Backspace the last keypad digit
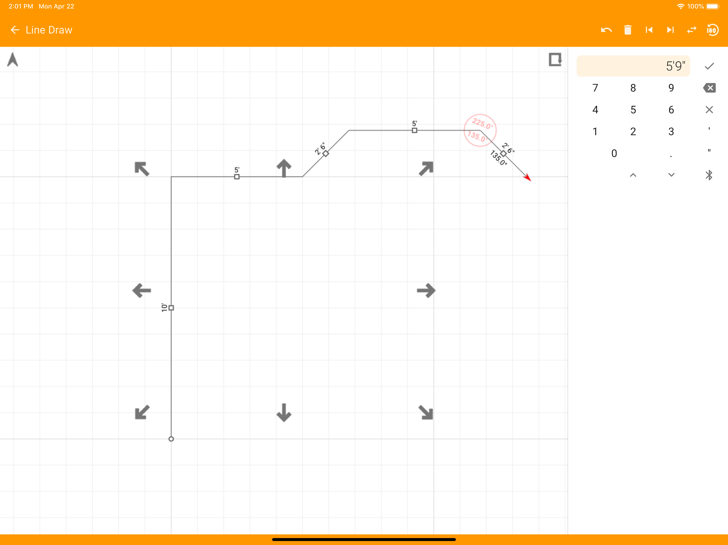728x545 pixels. coord(709,88)
